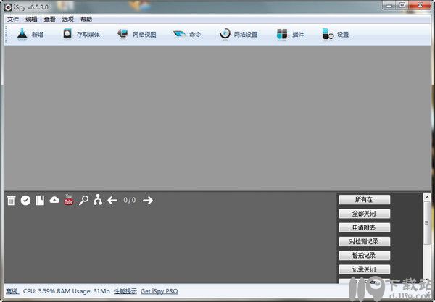Click the 申请附表 button

364,227
